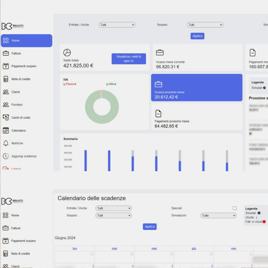The image size is (268, 268).
Task: Click Incassi mese corrente value 96.820,31 €
Action: [167, 67]
